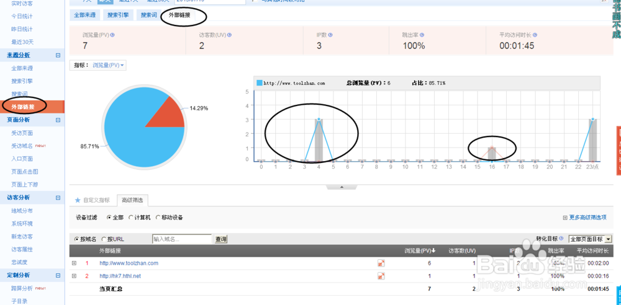Open http://hk7.hthl.net link
This screenshot has height=305, width=621.
120,276
